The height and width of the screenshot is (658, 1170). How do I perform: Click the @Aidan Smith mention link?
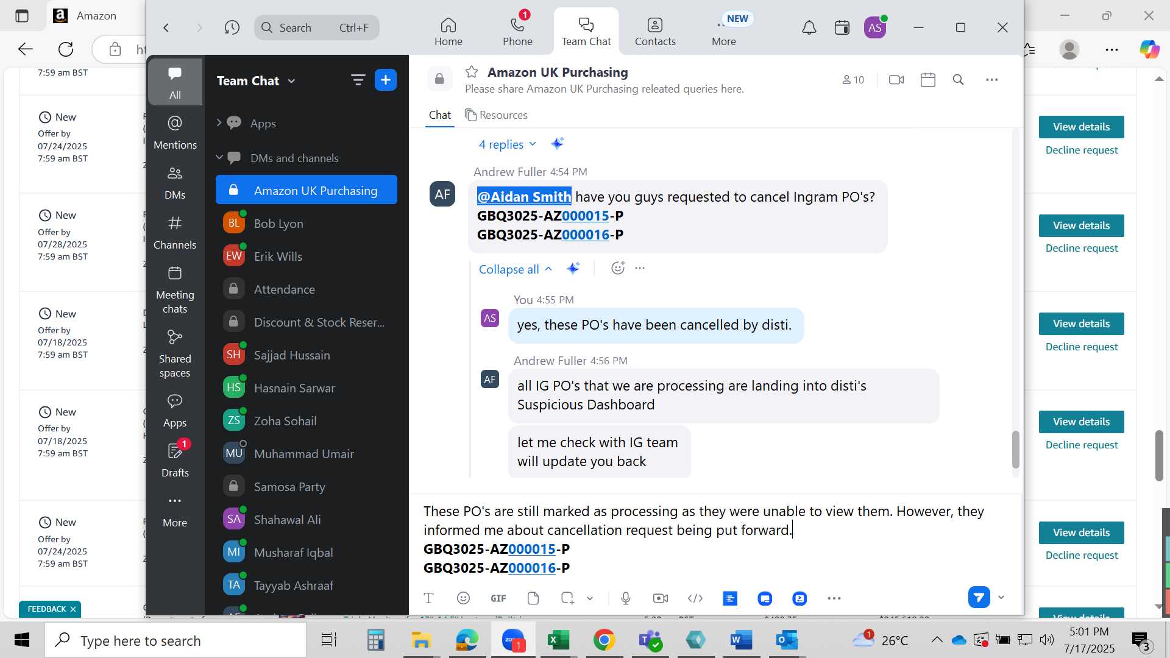click(524, 197)
